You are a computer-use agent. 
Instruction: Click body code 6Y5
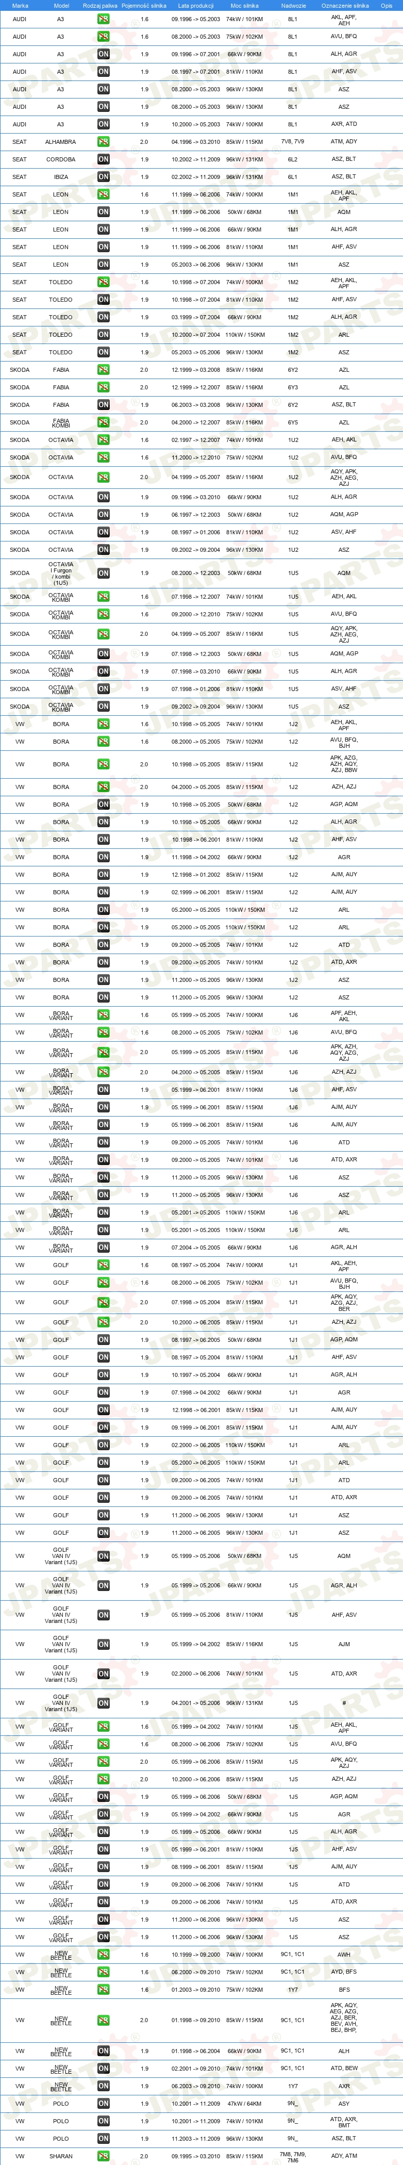pos(293,423)
